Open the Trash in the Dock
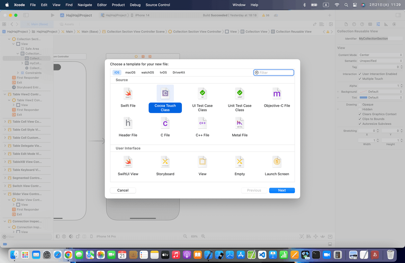 390,254
